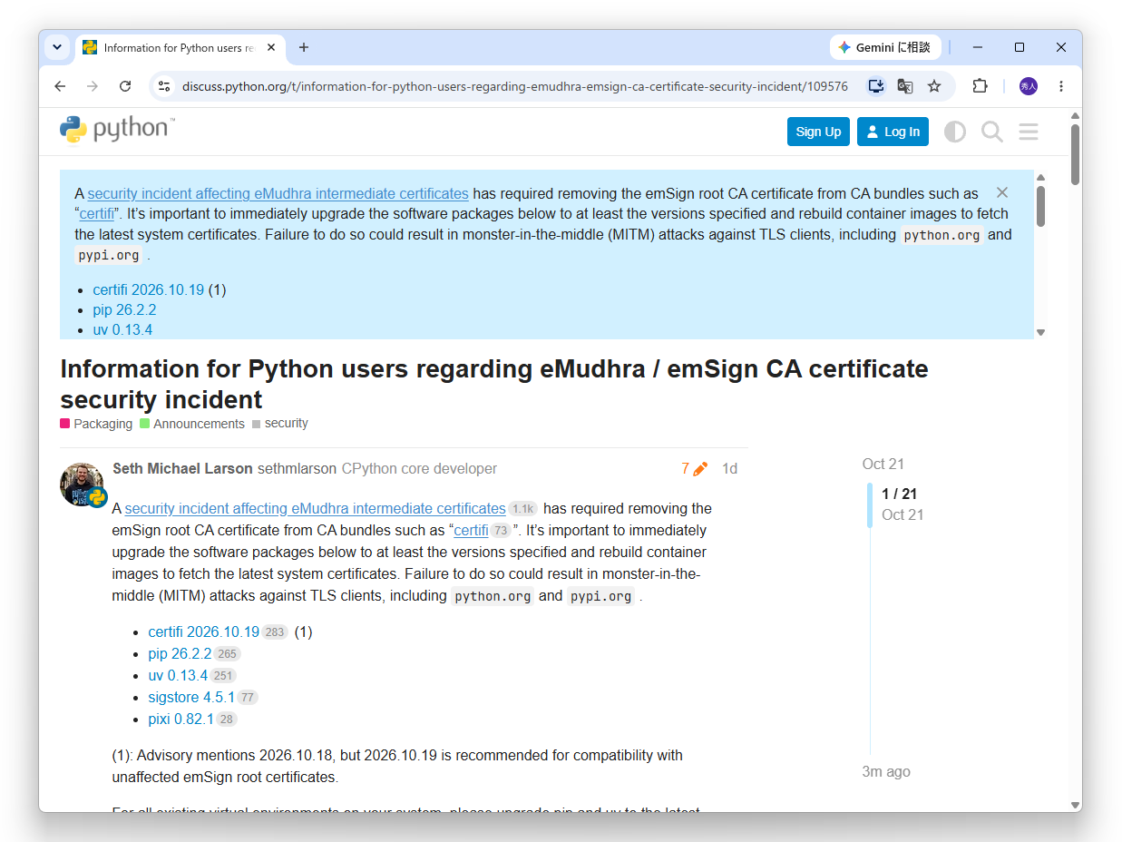The width and height of the screenshot is (1122, 842).
Task: Dismiss the blue banner with the X
Action: point(1001,192)
